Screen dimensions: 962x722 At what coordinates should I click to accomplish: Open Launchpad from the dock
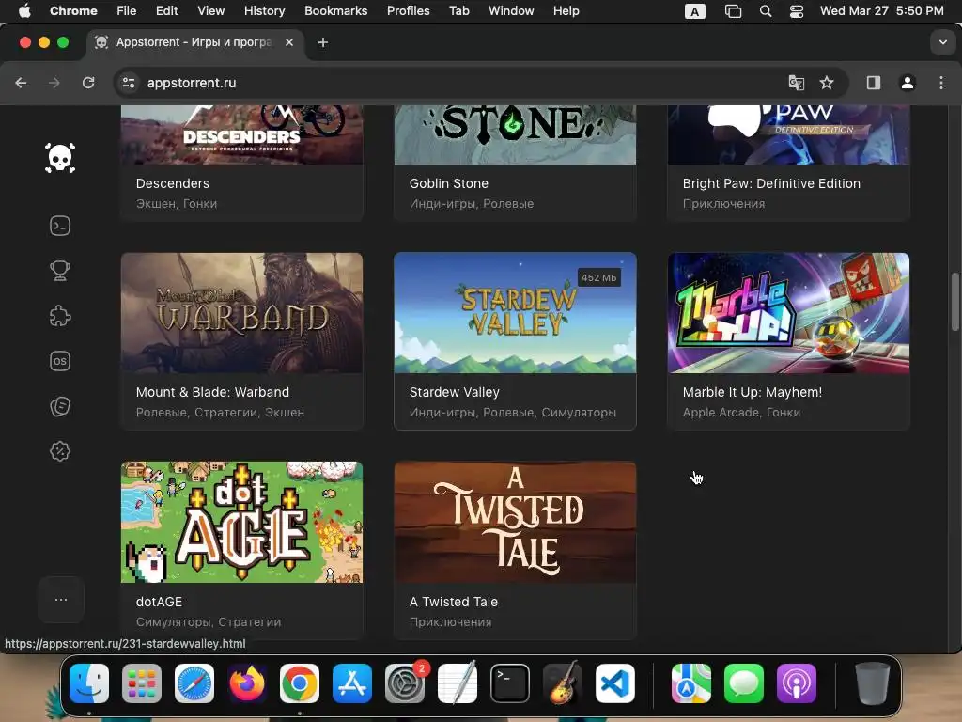click(x=142, y=683)
